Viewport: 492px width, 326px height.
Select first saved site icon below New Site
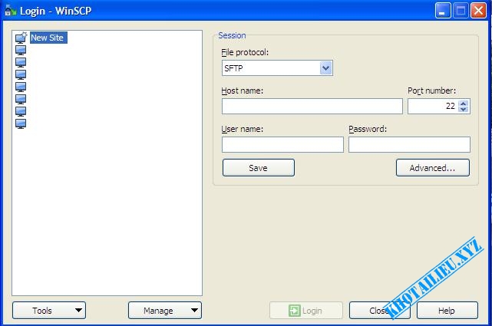[21, 50]
